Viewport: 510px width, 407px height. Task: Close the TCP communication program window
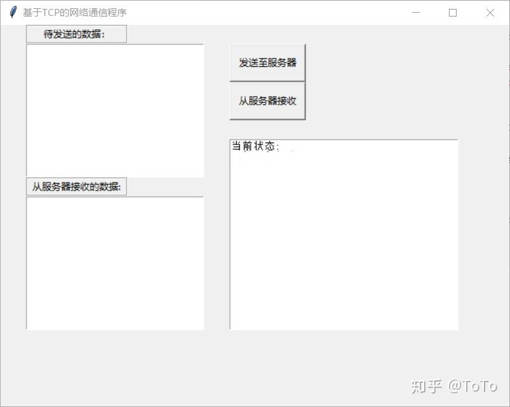coord(490,12)
